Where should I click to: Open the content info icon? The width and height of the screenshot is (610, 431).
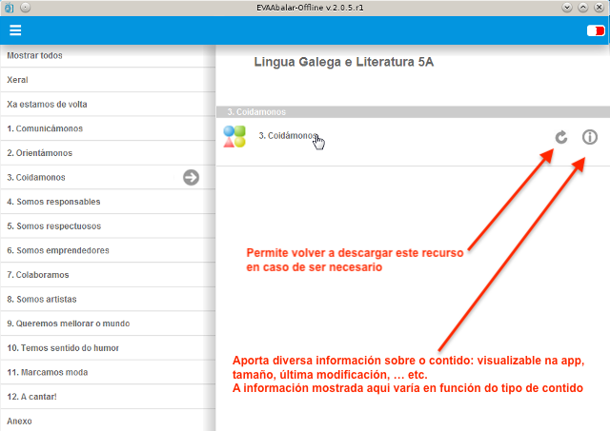point(590,137)
